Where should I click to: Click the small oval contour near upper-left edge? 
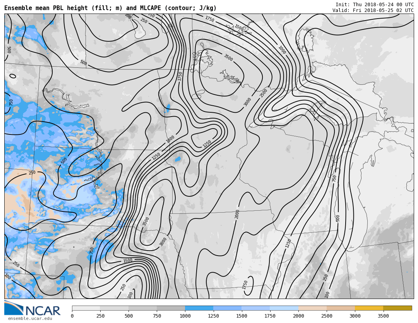(13, 76)
